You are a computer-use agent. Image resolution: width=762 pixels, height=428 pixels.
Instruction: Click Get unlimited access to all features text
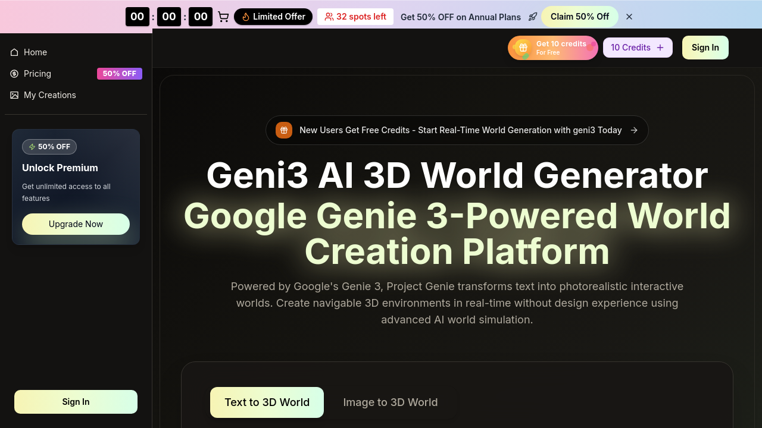tap(66, 192)
